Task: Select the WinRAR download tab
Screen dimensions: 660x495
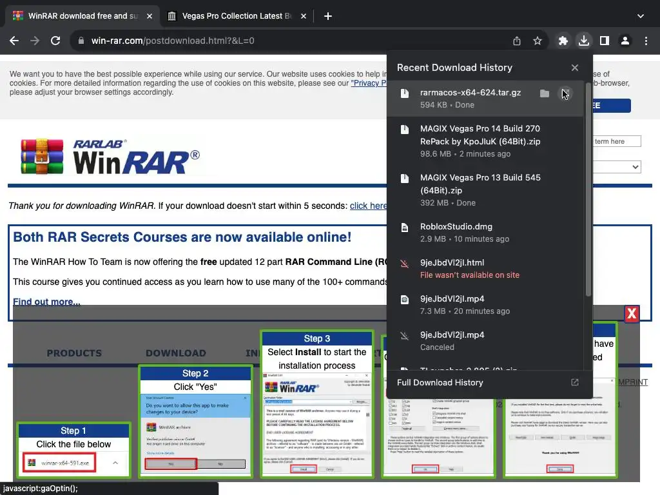Action: (x=83, y=16)
